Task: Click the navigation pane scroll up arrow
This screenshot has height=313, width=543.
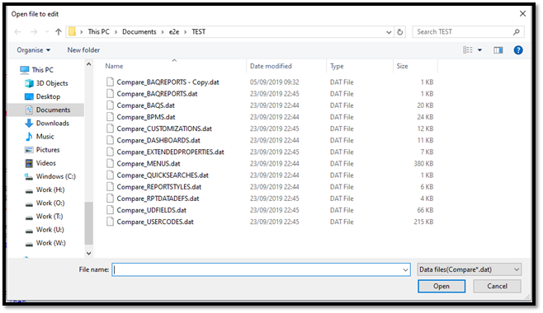Action: click(x=88, y=64)
